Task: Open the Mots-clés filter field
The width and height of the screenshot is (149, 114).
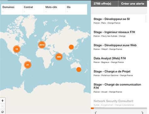Action: tap(55, 9)
